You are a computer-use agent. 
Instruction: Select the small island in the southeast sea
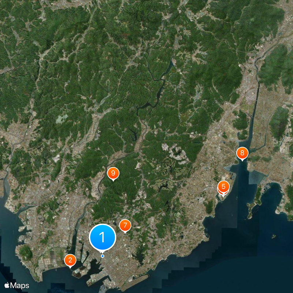point(274,236)
